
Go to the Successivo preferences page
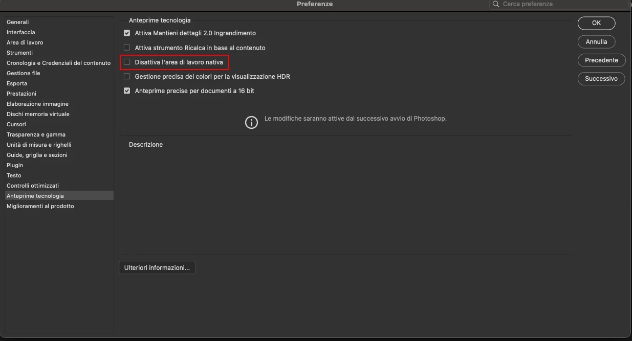coord(601,79)
